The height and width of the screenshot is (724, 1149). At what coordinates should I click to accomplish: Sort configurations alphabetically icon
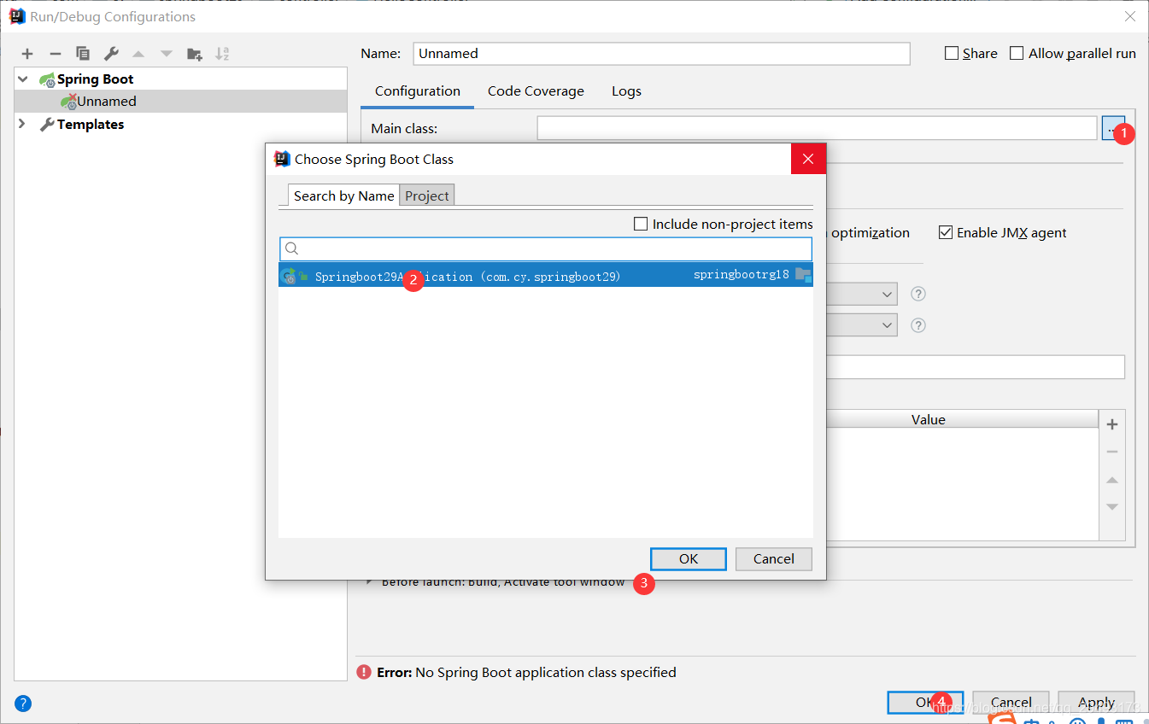(x=222, y=54)
